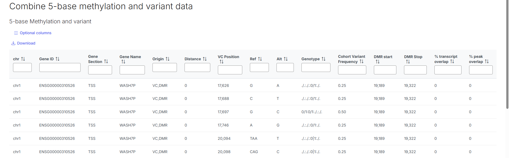Image resolution: width=509 pixels, height=158 pixels.
Task: Open the Optional columns selector
Action: click(33, 33)
